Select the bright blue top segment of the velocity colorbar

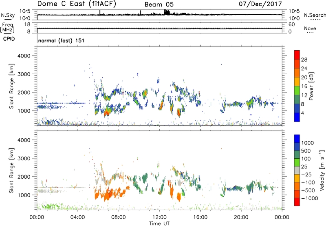point(297,139)
